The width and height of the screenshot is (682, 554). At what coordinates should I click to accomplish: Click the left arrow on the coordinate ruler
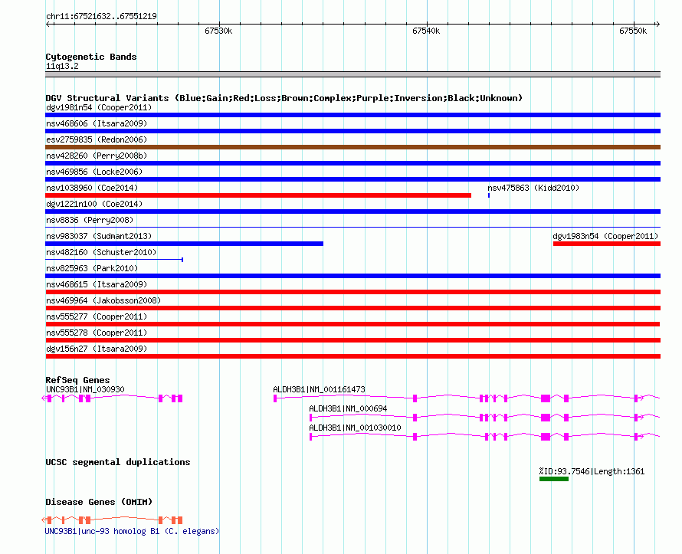(48, 25)
